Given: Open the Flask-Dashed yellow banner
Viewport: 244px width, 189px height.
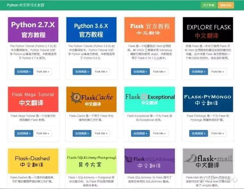Looking at the screenshot, I should click(33, 161).
